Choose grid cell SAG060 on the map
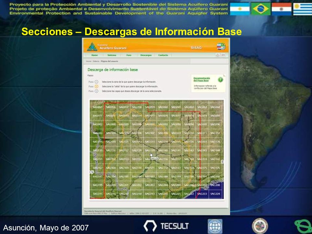 [x=163, y=107]
